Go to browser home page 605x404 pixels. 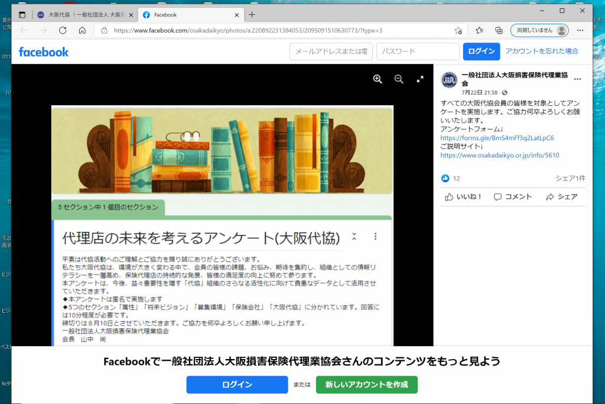pyautogui.click(x=82, y=30)
